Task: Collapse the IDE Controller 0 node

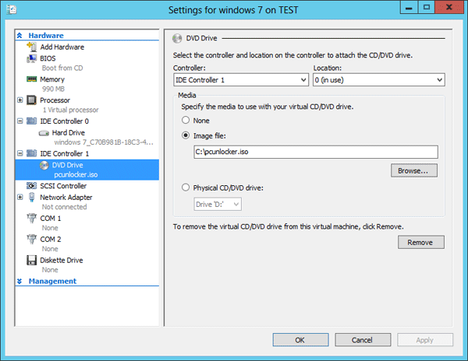Action: 20,121
